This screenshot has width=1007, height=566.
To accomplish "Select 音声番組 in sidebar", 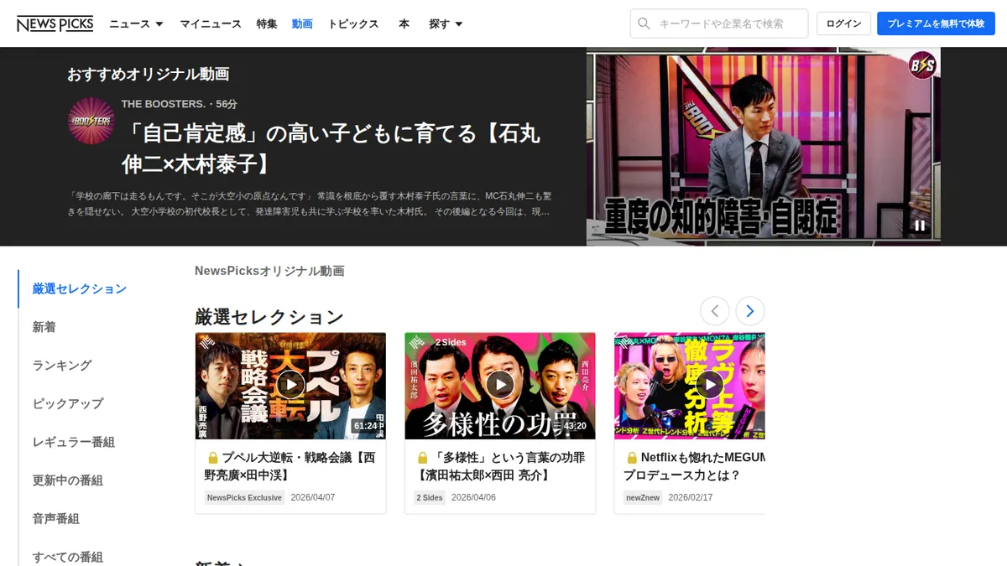I will (56, 519).
